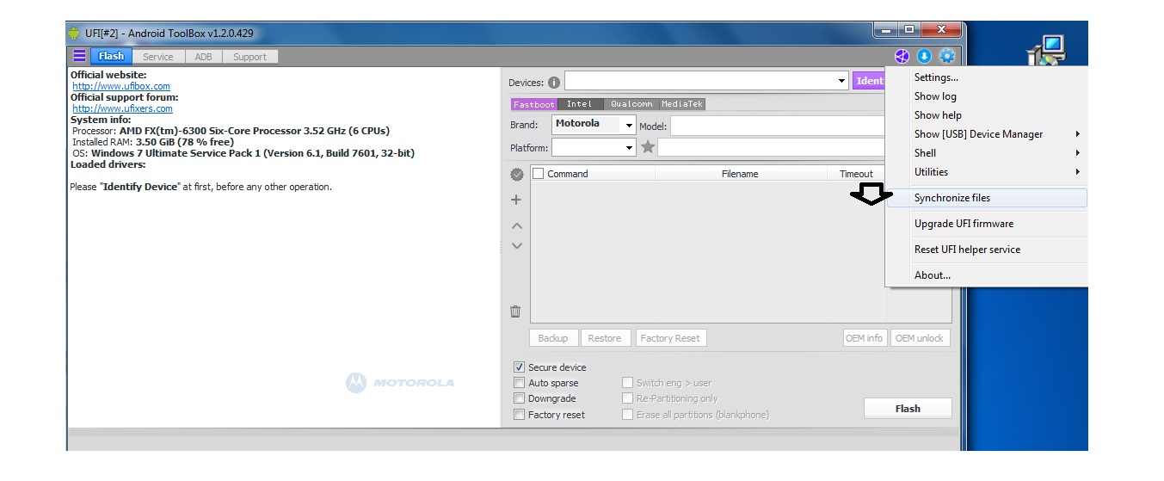The image size is (1164, 481).
Task: Open the Brand dropdown showing Motorola
Action: [x=594, y=125]
